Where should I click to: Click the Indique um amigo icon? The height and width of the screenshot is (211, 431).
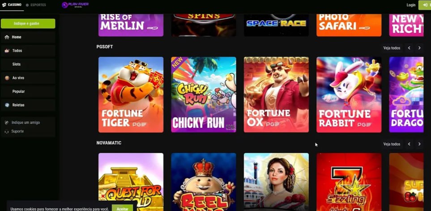tap(7, 122)
